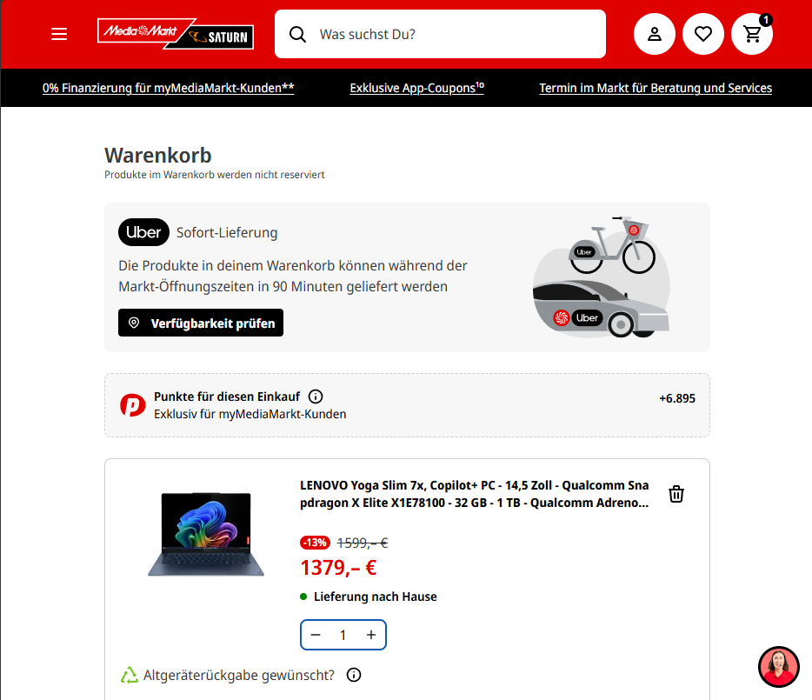The image size is (812, 700).
Task: Open the Lenovo Yoga Slim 7x product thumbnail
Action: [206, 534]
